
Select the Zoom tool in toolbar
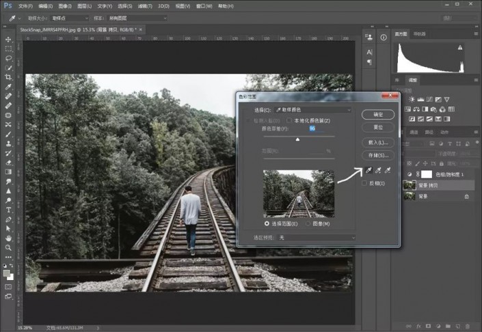[8, 247]
